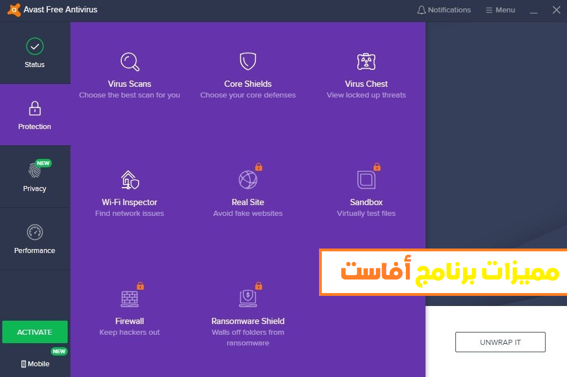Screen dimensions: 567x377
Task: Click the orange lock on Ransomware Shield
Action: [x=259, y=286]
